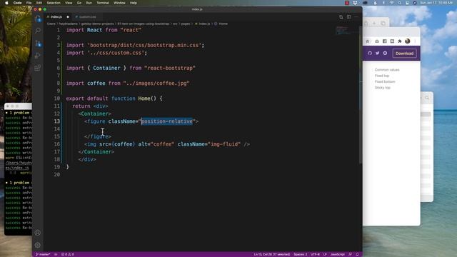The width and height of the screenshot is (457, 257).
Task: Open the Run menu
Action: pos(89,3)
